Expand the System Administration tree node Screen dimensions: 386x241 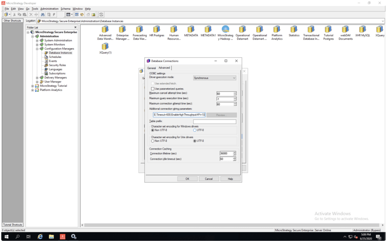(37, 40)
